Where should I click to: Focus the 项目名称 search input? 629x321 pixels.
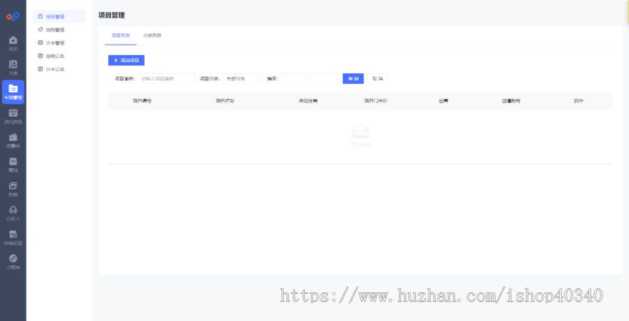pyautogui.click(x=166, y=79)
